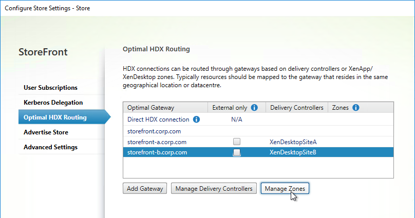Click the XenDesktopSiteA delivery controller cell
Image resolution: width=415 pixels, height=218 pixels.
(x=293, y=142)
